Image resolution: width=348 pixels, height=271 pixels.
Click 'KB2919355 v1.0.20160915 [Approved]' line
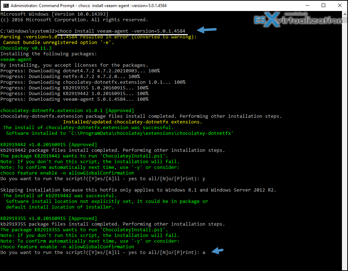(49, 219)
